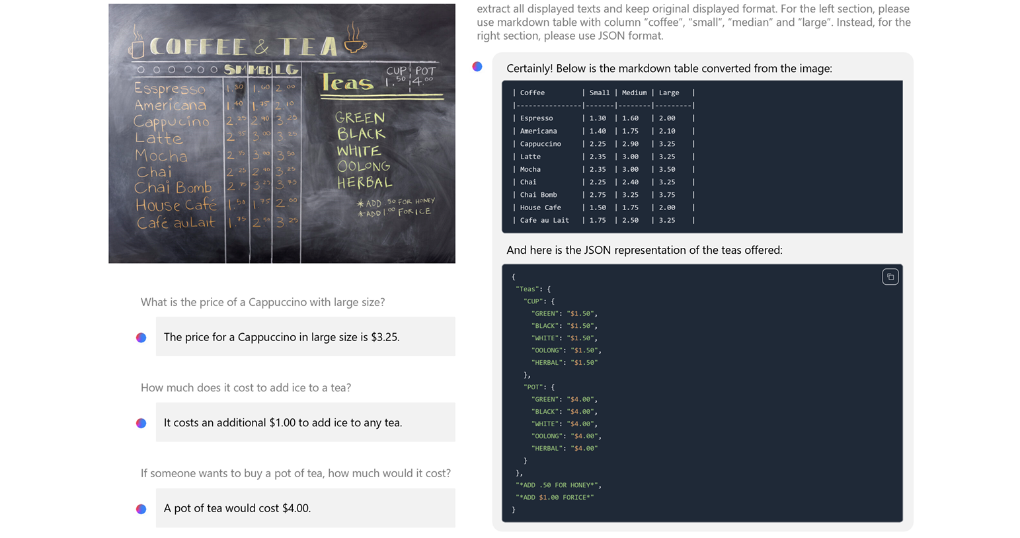
Task: Click 'Latte' in the markdown table
Action: click(530, 157)
